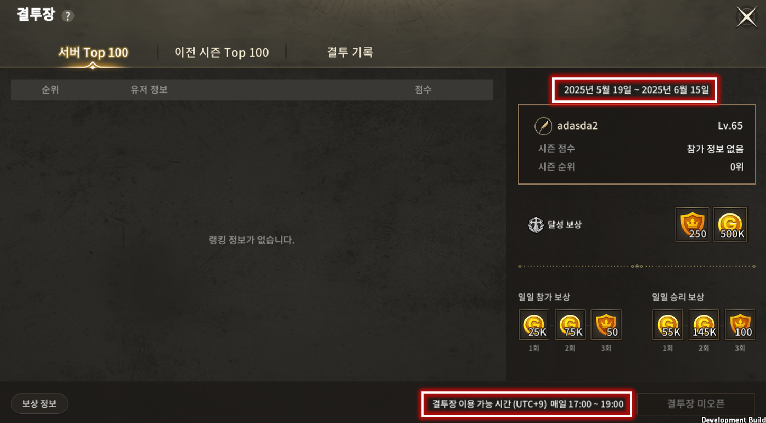Click the 점수 column header
Screen dimensions: 766x423
423,90
